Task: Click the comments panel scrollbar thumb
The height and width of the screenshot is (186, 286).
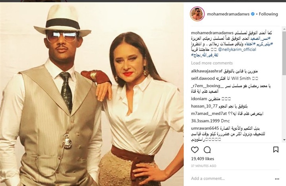Action: click(x=284, y=53)
